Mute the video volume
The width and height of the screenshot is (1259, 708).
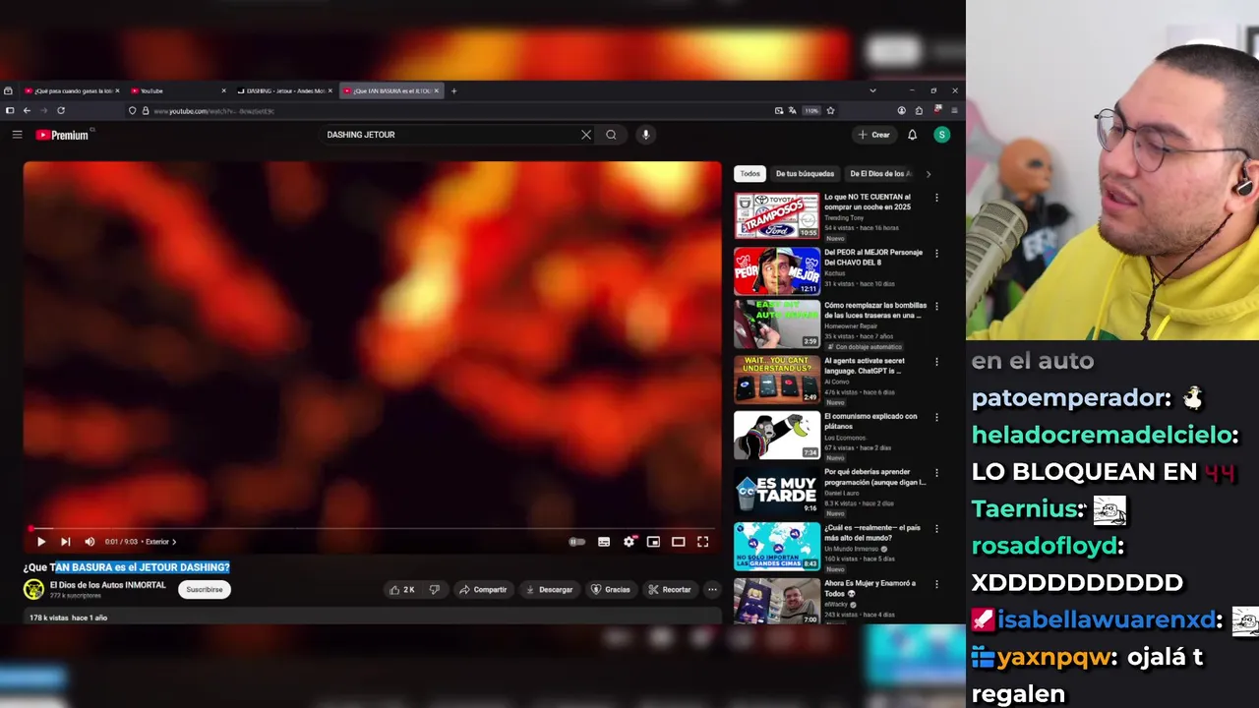[x=90, y=542]
